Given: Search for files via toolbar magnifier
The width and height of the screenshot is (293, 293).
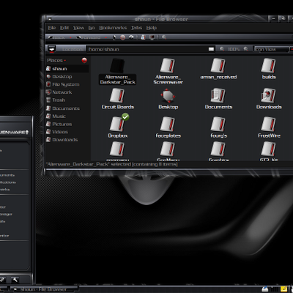Looking at the screenshot, I should tap(164, 37).
